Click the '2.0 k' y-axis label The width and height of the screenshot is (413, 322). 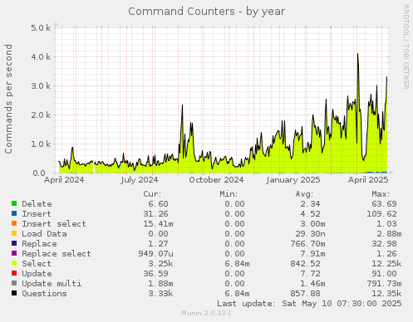coord(41,115)
